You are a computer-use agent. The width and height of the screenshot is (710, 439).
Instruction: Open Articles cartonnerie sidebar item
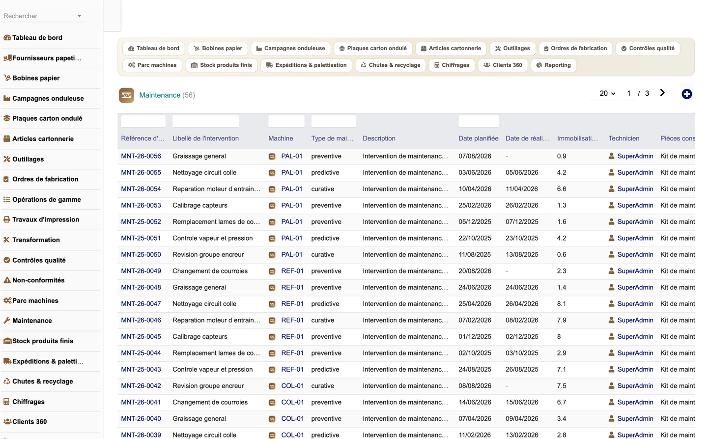[38, 139]
